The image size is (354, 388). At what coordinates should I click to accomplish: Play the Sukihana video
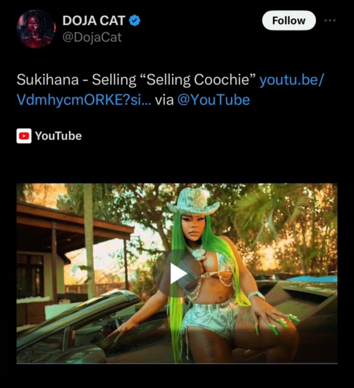177,273
